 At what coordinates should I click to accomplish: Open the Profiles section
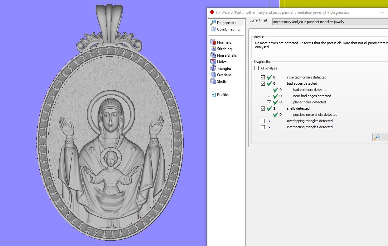coord(214,94)
